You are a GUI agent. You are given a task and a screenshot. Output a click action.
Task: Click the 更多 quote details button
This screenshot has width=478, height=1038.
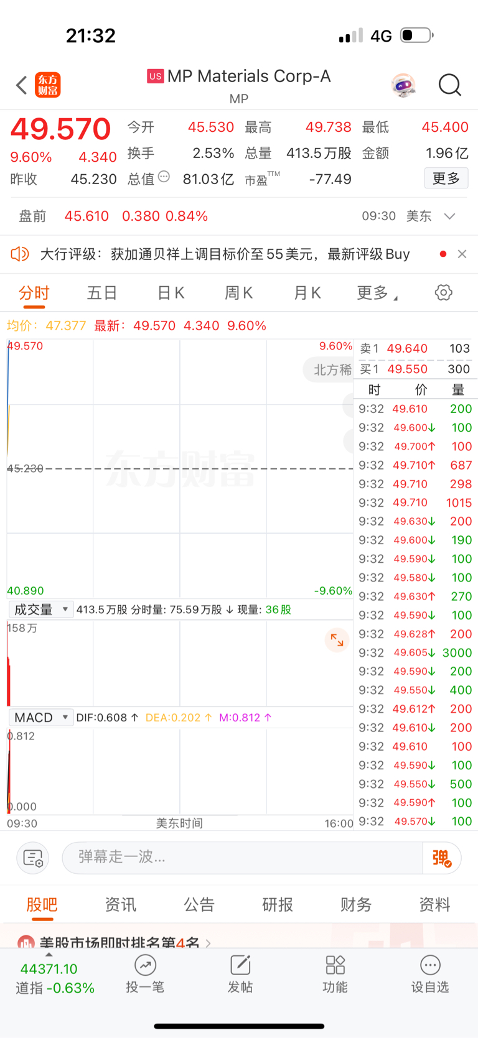[446, 178]
